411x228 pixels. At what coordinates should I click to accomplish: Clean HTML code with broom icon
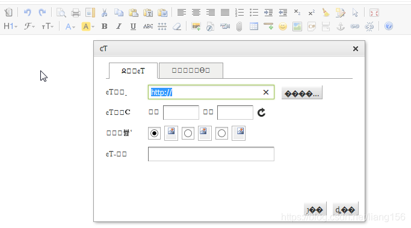[x=326, y=12]
